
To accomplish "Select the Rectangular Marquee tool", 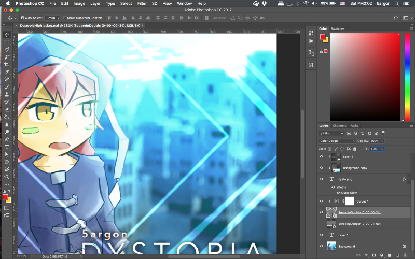I will point(7,42).
